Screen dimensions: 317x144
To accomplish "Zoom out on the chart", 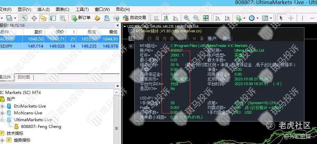I will click(196, 18).
